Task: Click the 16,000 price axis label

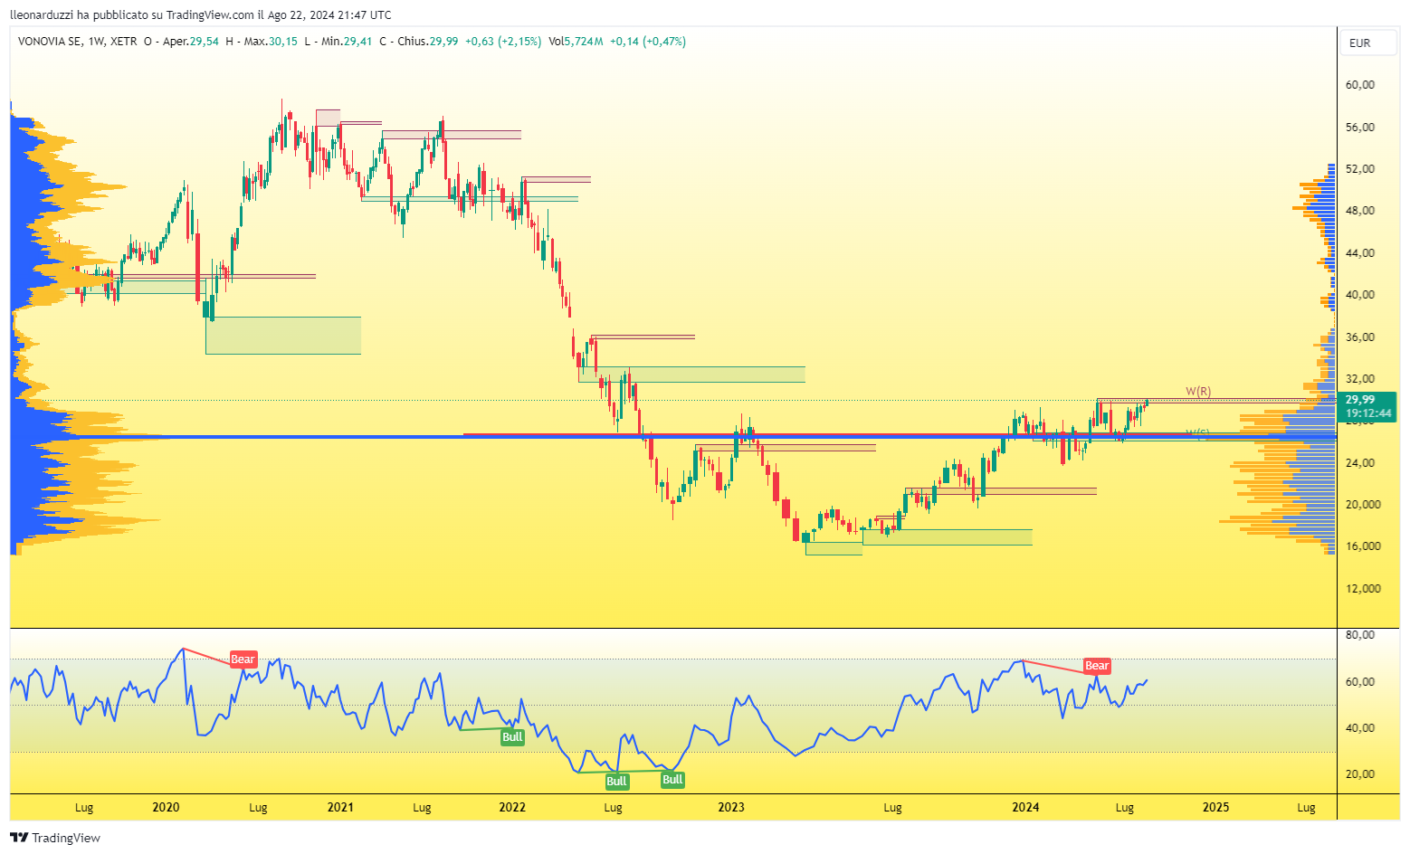Action: [1363, 546]
